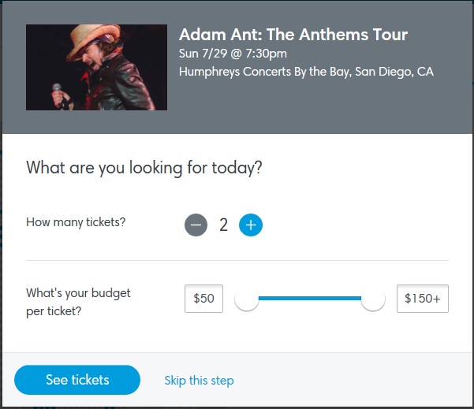Click the 'What are you looking for today?' heading

tap(144, 167)
